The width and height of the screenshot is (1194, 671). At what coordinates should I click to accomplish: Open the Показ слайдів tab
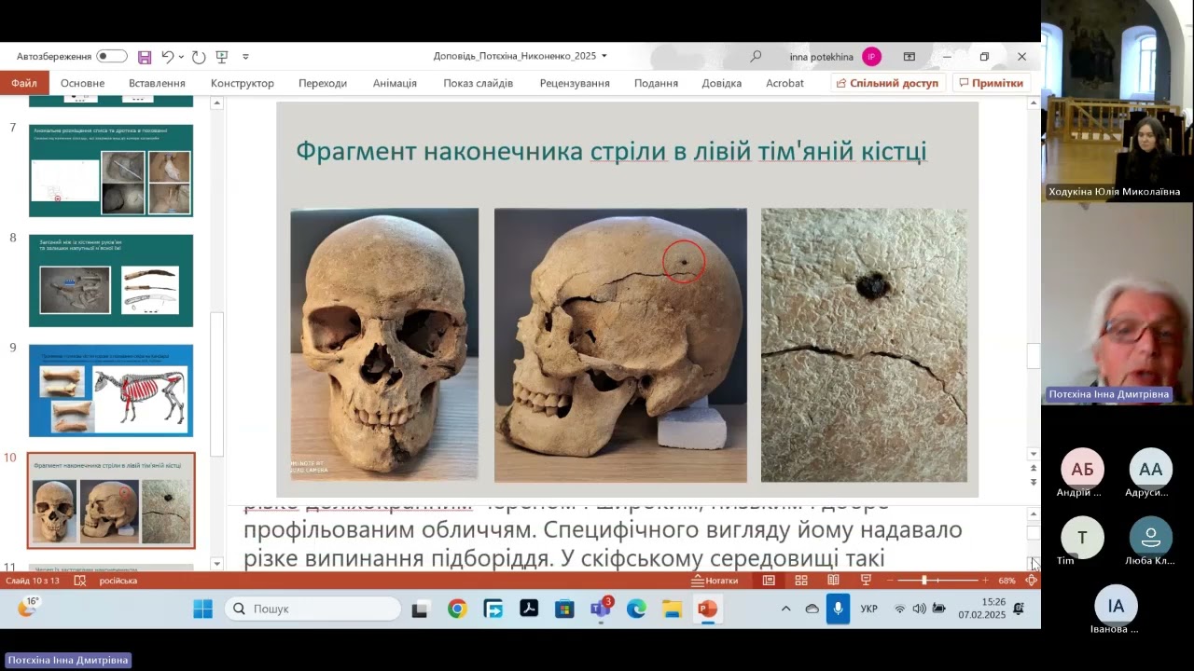click(x=479, y=83)
